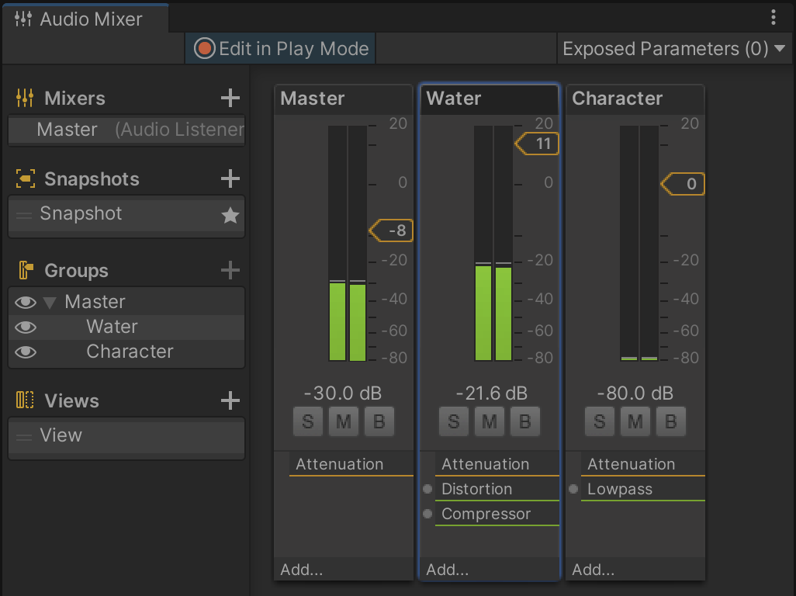796x596 pixels.
Task: Click the star icon on Snapshot
Action: (230, 216)
